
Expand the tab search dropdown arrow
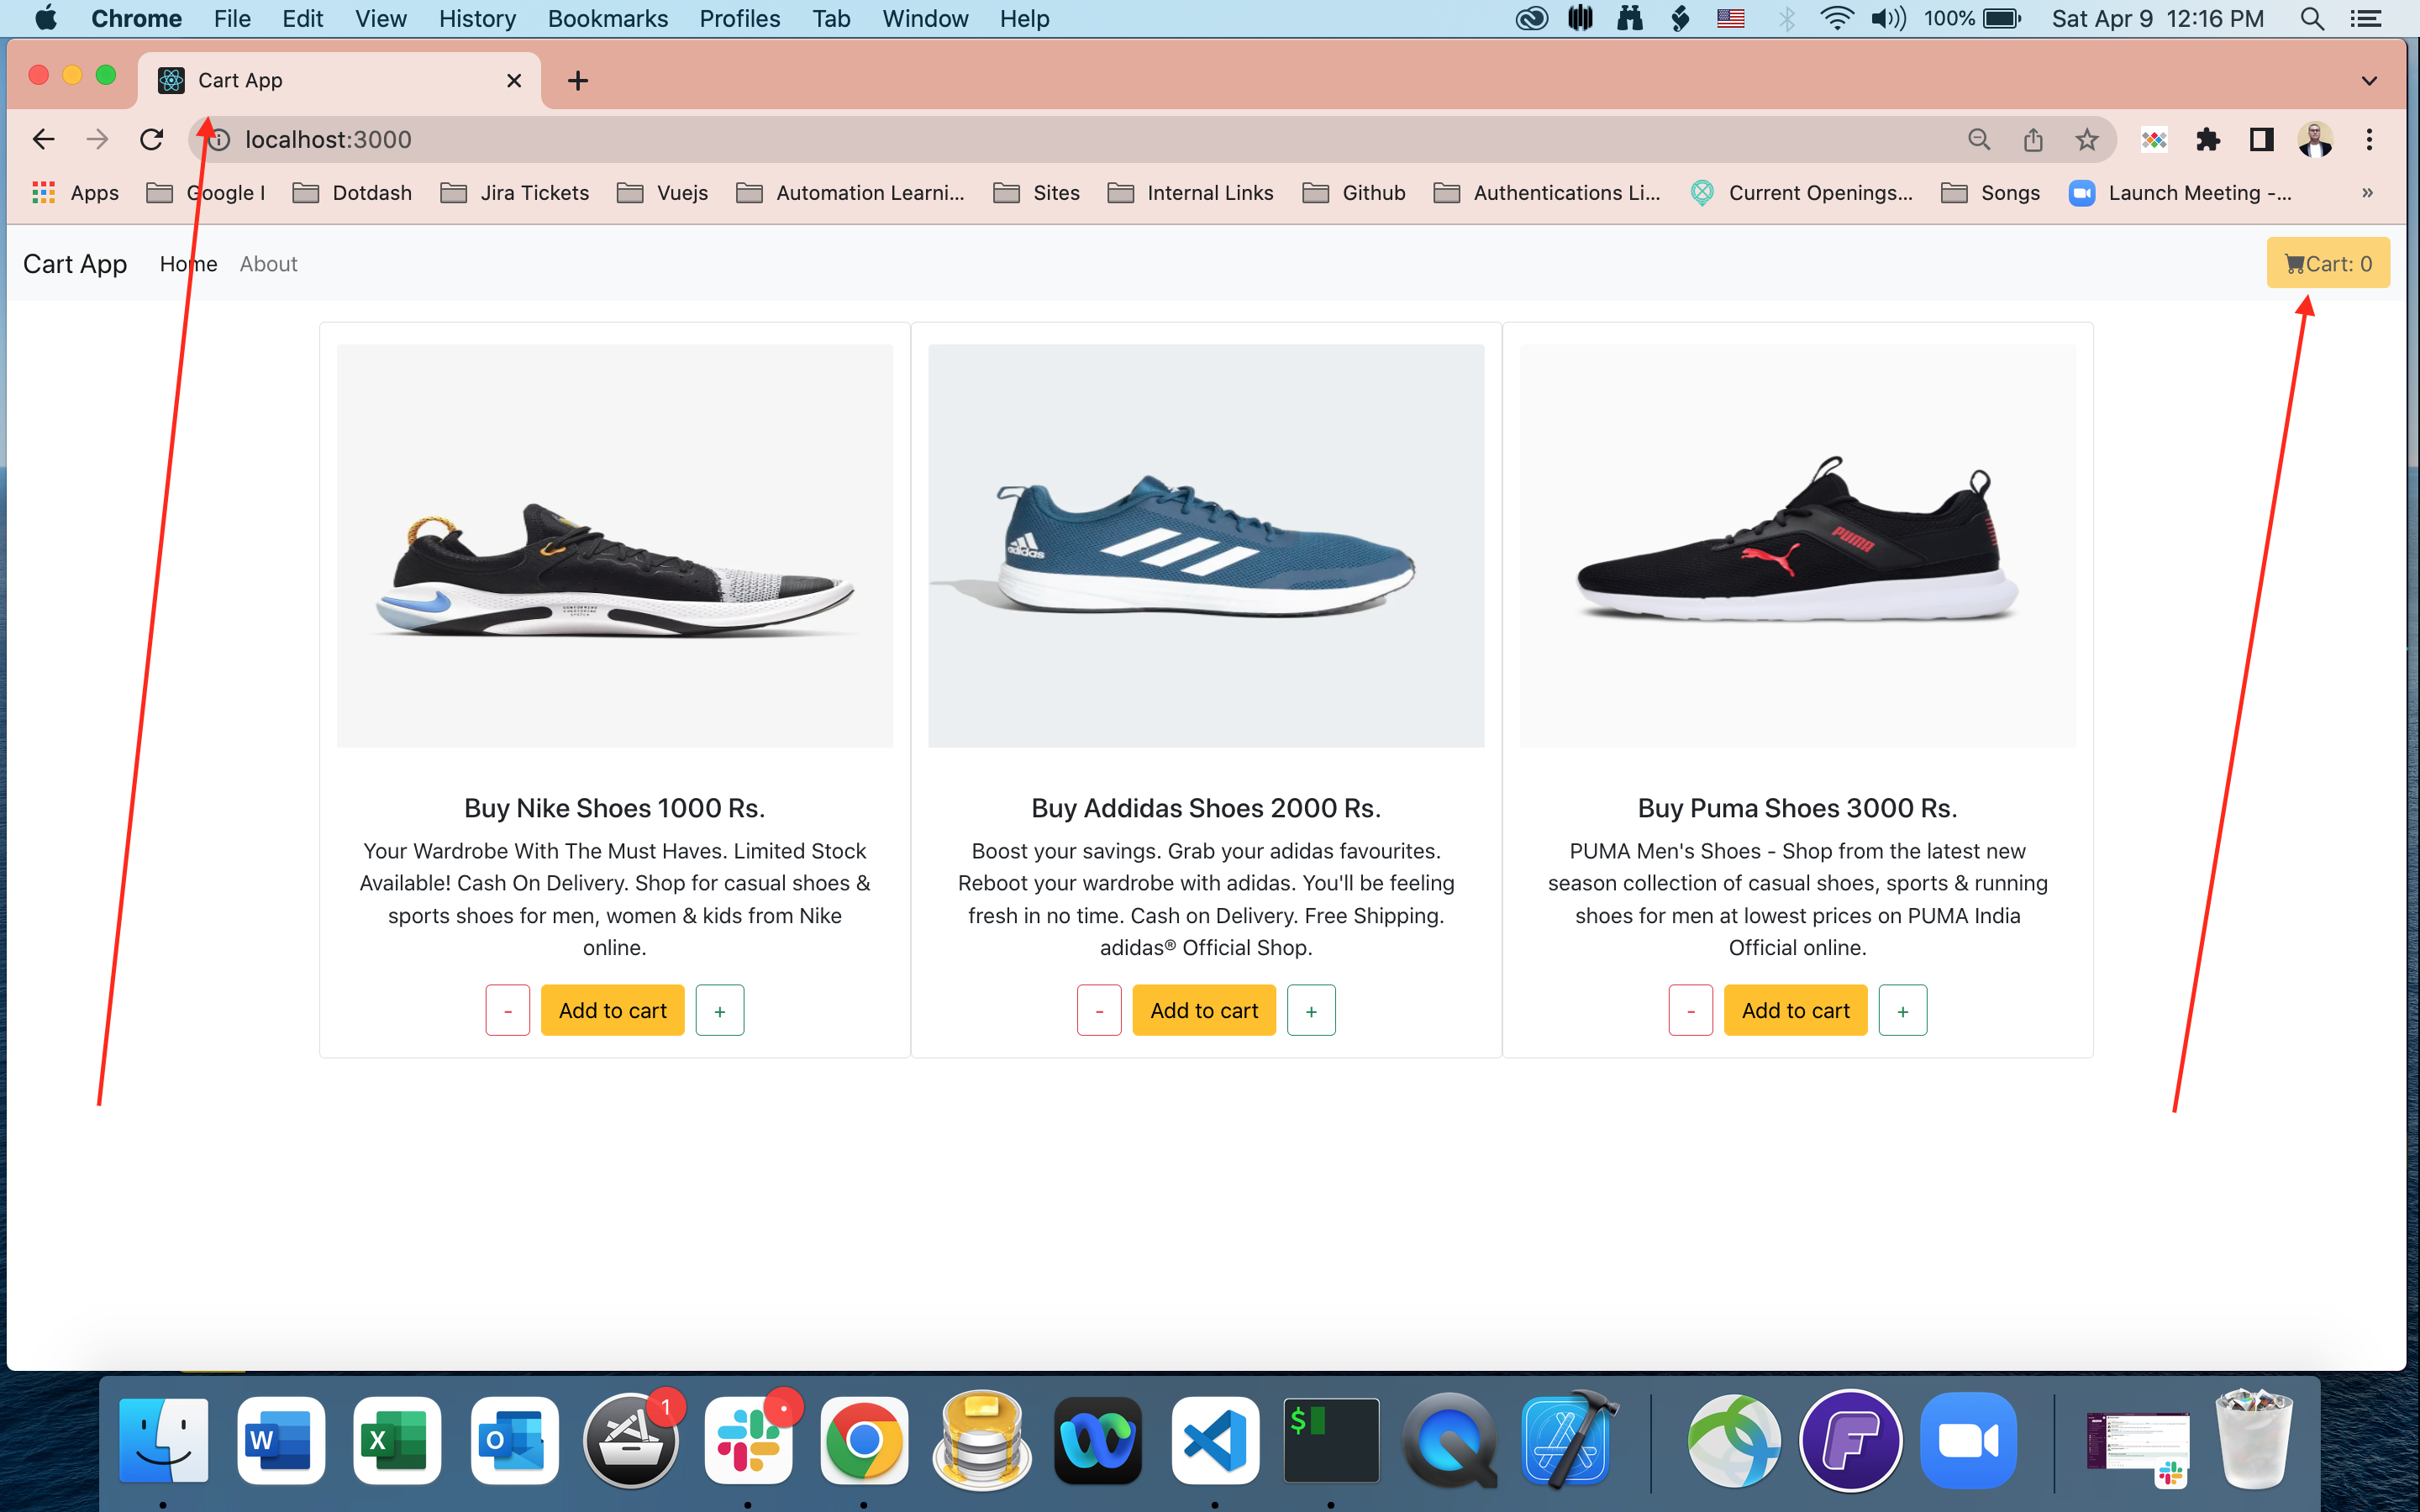tap(2368, 81)
